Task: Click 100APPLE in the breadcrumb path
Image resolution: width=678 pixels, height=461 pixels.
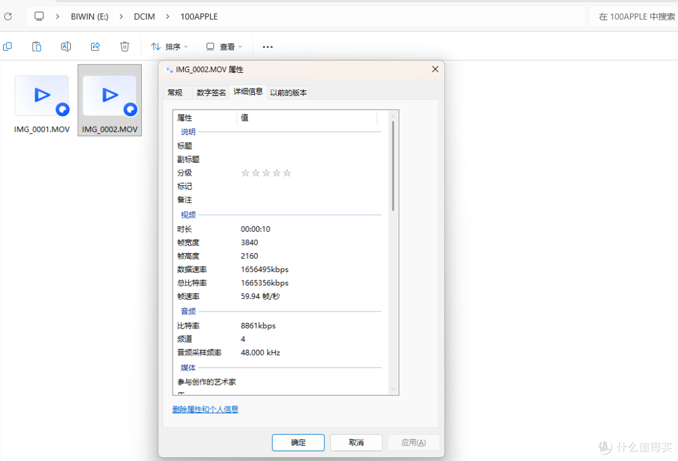Action: pyautogui.click(x=199, y=16)
